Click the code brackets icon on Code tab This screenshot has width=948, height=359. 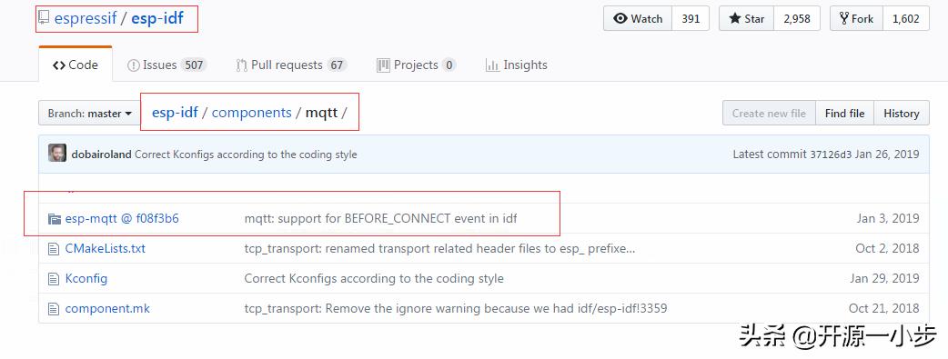tap(58, 65)
